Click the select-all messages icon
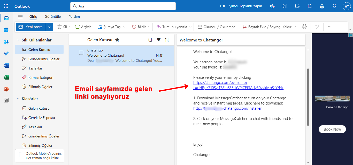Image resolution: width=353 pixels, height=165 pixels. point(150,40)
